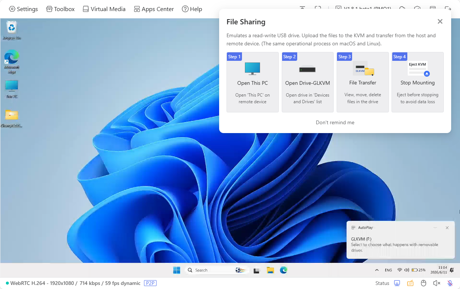Click the mouse status icon

coord(424,283)
